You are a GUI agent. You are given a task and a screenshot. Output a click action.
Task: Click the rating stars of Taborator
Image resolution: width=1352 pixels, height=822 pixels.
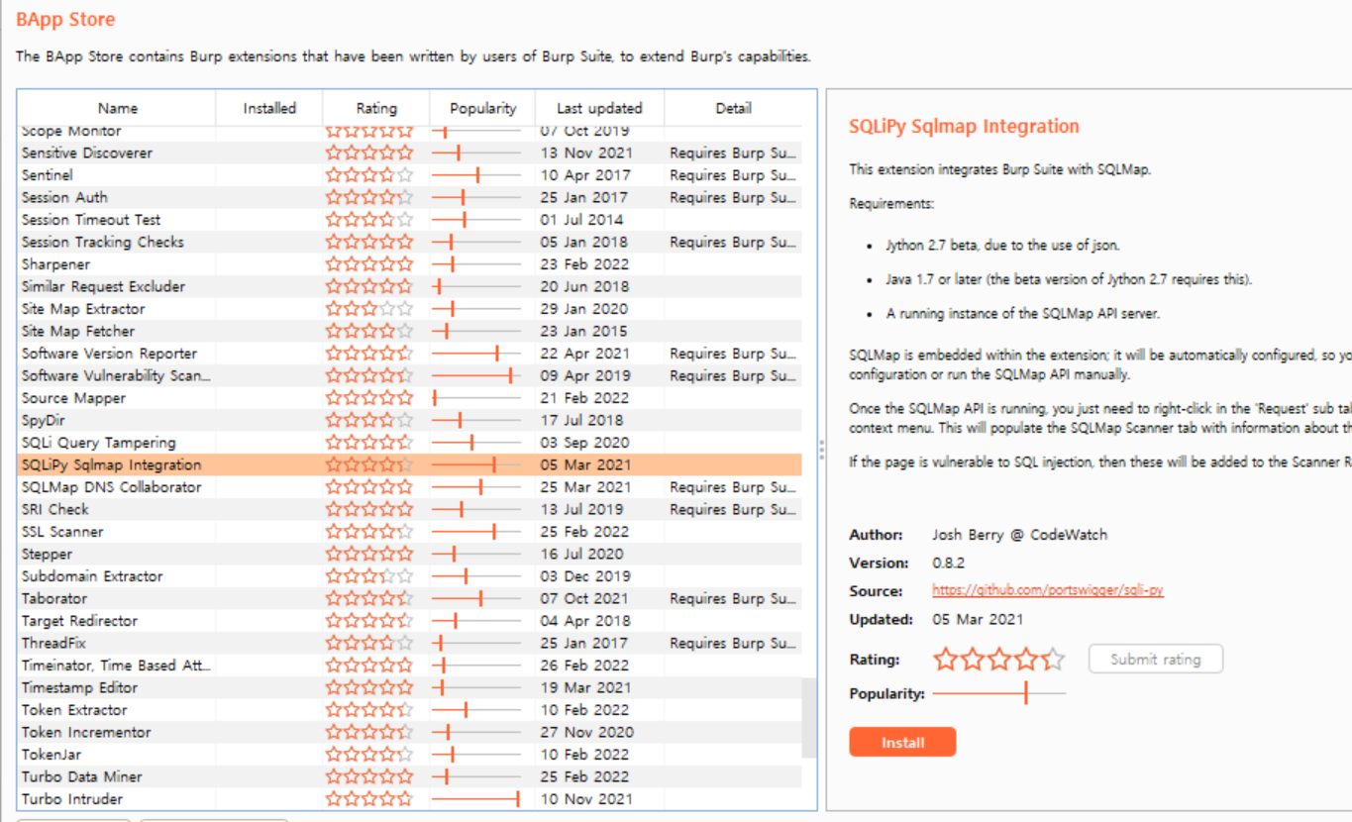coord(369,598)
